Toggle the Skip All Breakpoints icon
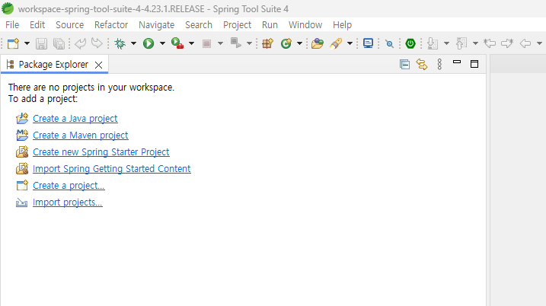The width and height of the screenshot is (546, 306). [389, 43]
